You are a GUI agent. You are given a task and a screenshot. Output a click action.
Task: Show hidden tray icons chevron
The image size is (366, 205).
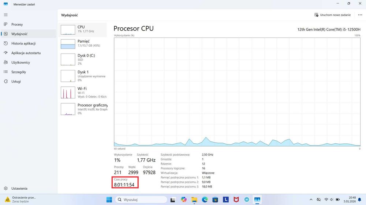click(x=311, y=200)
